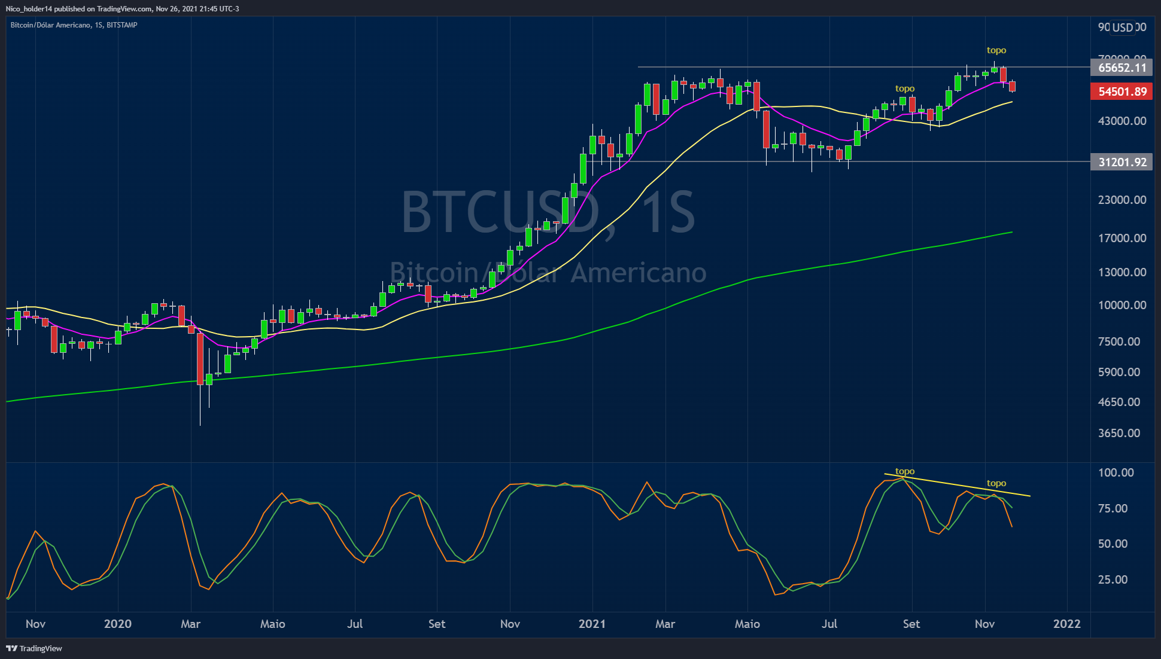Click the 17000.00 price axis value
The width and height of the screenshot is (1161, 659).
(1122, 238)
